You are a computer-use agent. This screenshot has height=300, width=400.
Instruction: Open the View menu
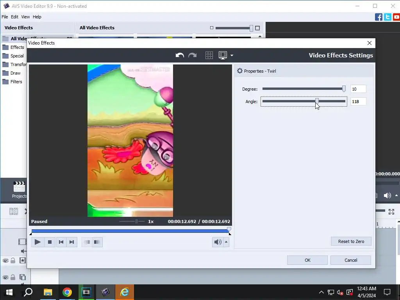[25, 17]
